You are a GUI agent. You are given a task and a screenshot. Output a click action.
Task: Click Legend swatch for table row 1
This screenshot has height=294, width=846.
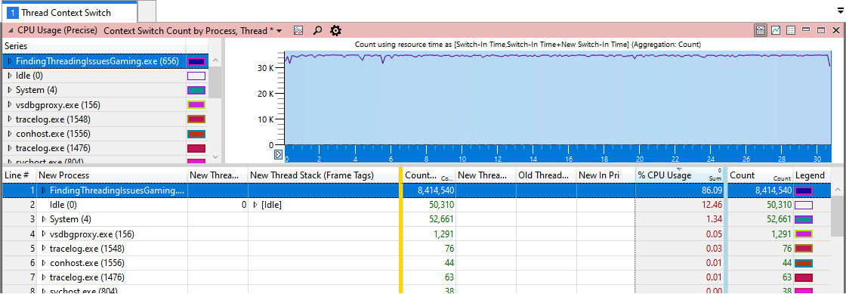point(804,190)
